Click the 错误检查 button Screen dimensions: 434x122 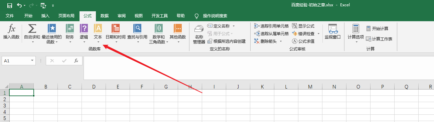pyautogui.click(x=303, y=33)
